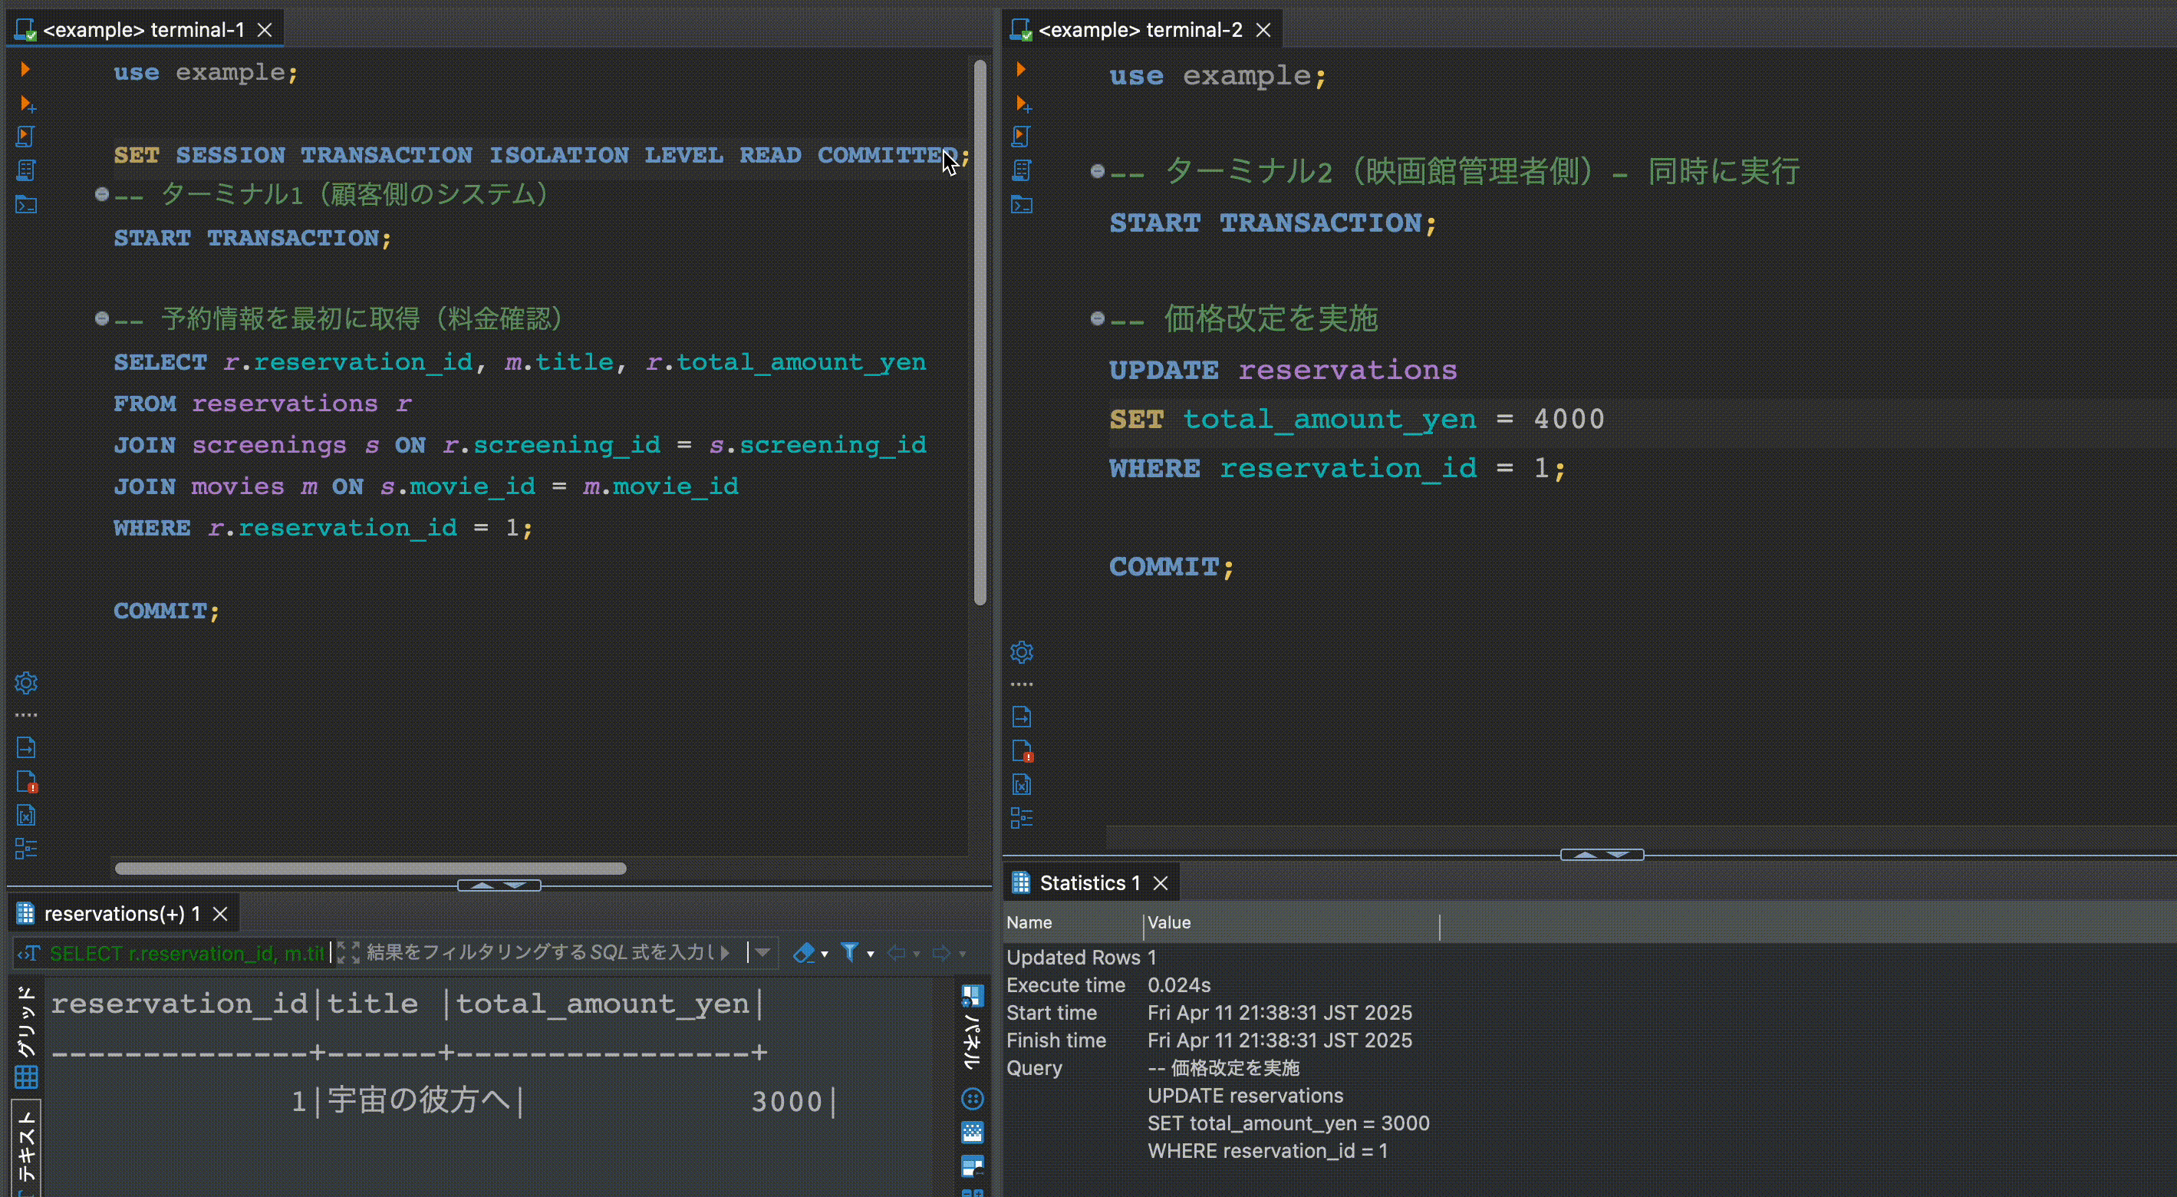Switch to the terminal-2 editor tab
This screenshot has width=2177, height=1197.
tap(1139, 30)
